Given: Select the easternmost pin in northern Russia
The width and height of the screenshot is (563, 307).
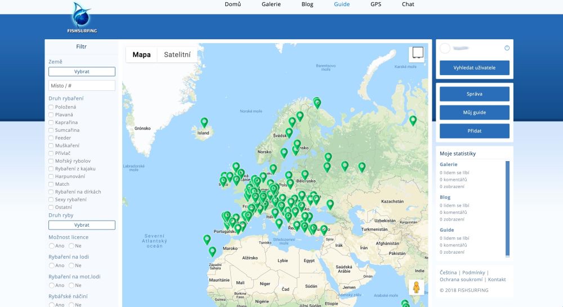Looking at the screenshot, I should (x=413, y=120).
